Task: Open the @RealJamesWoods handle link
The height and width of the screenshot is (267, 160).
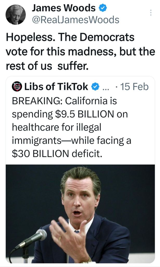Action: (x=75, y=20)
